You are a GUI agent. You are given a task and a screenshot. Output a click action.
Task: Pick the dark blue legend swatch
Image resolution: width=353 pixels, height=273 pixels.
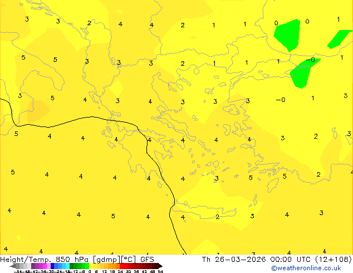(52, 266)
